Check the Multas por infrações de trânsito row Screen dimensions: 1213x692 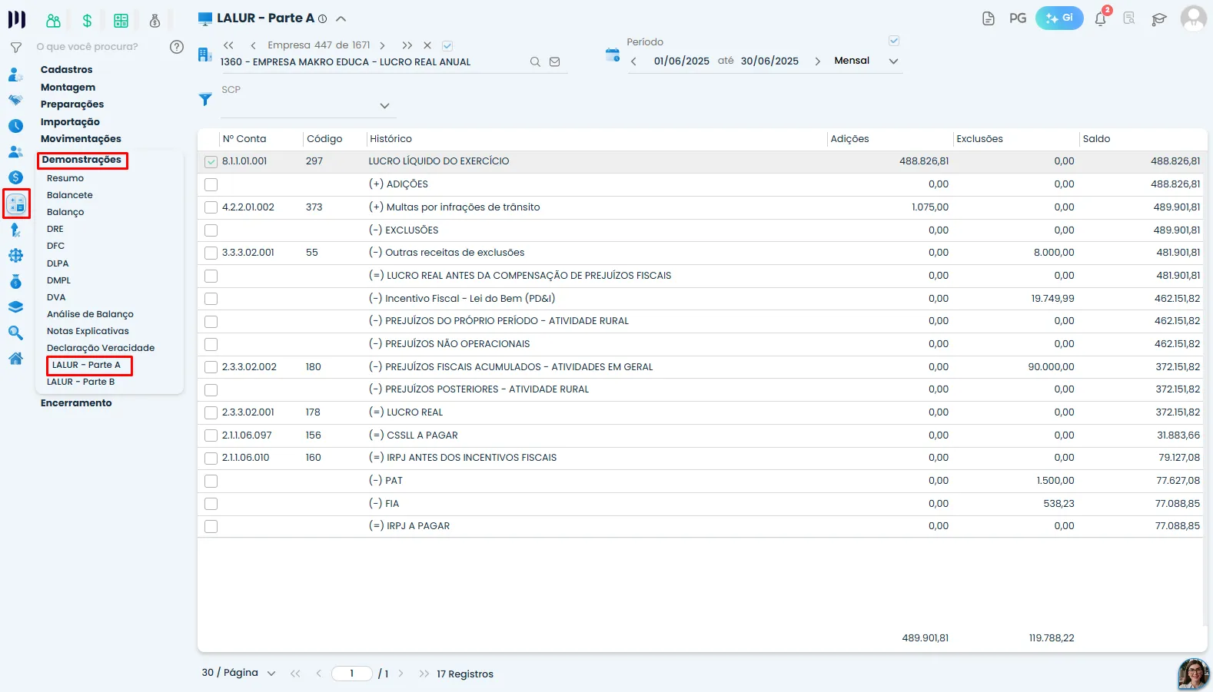(x=211, y=207)
